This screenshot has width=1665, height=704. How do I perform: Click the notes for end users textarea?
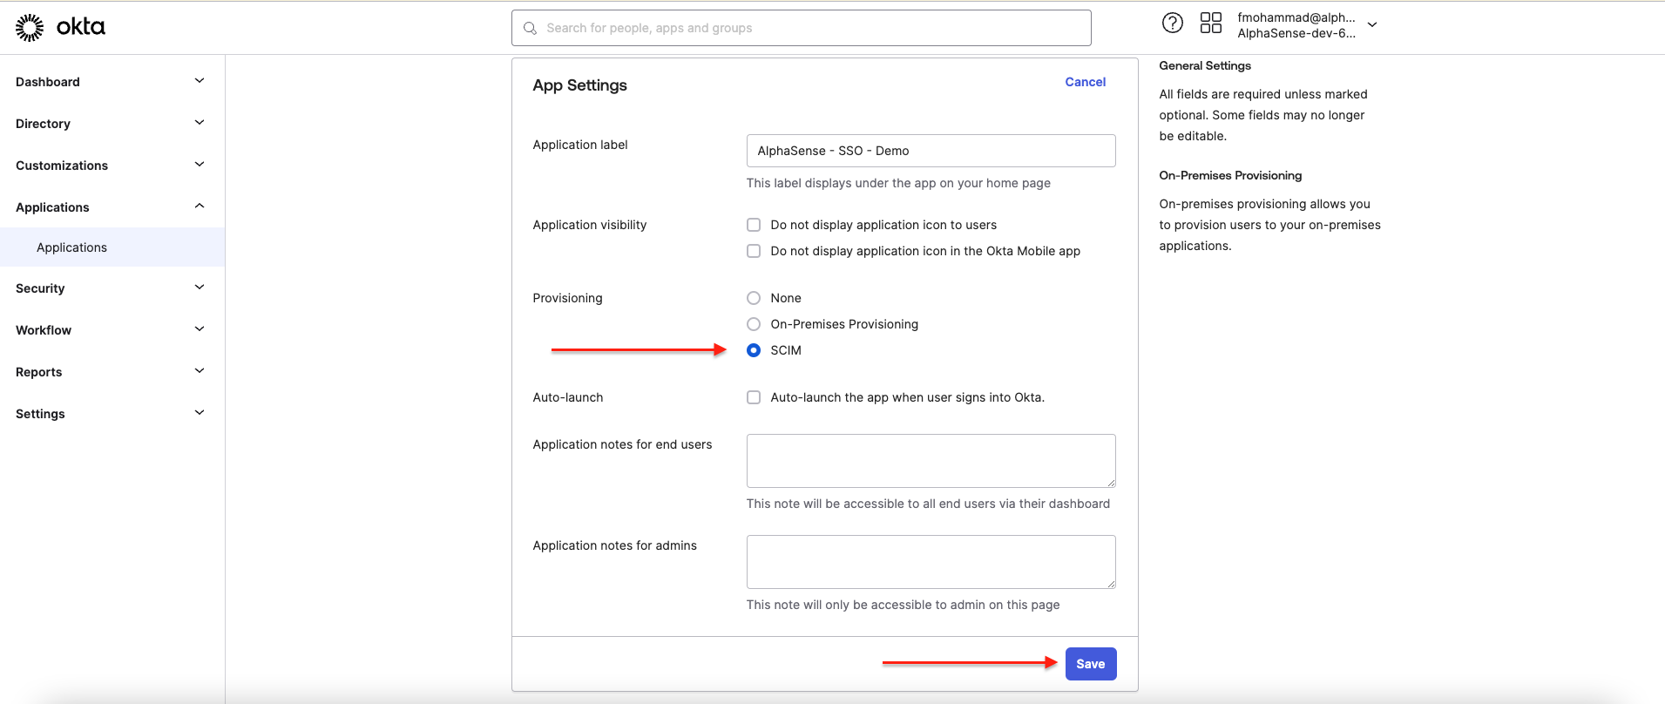931,461
